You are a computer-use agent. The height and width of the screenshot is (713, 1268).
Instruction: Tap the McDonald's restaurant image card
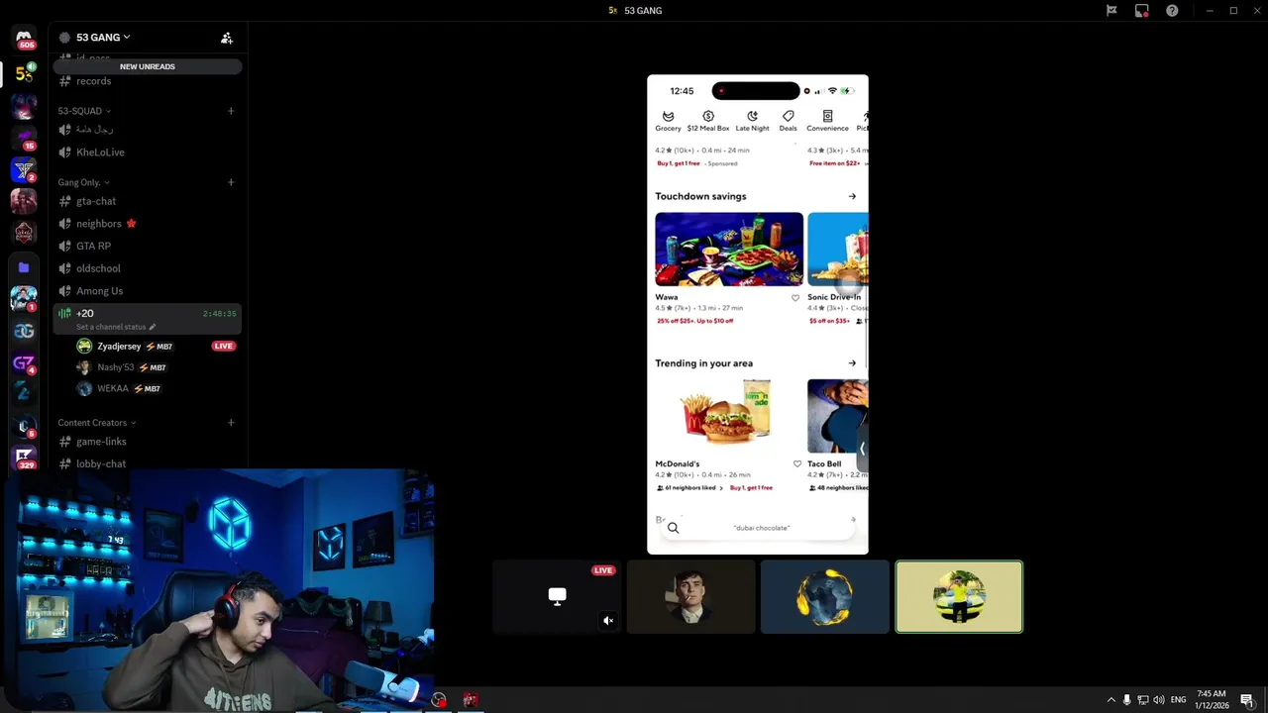[x=729, y=416]
